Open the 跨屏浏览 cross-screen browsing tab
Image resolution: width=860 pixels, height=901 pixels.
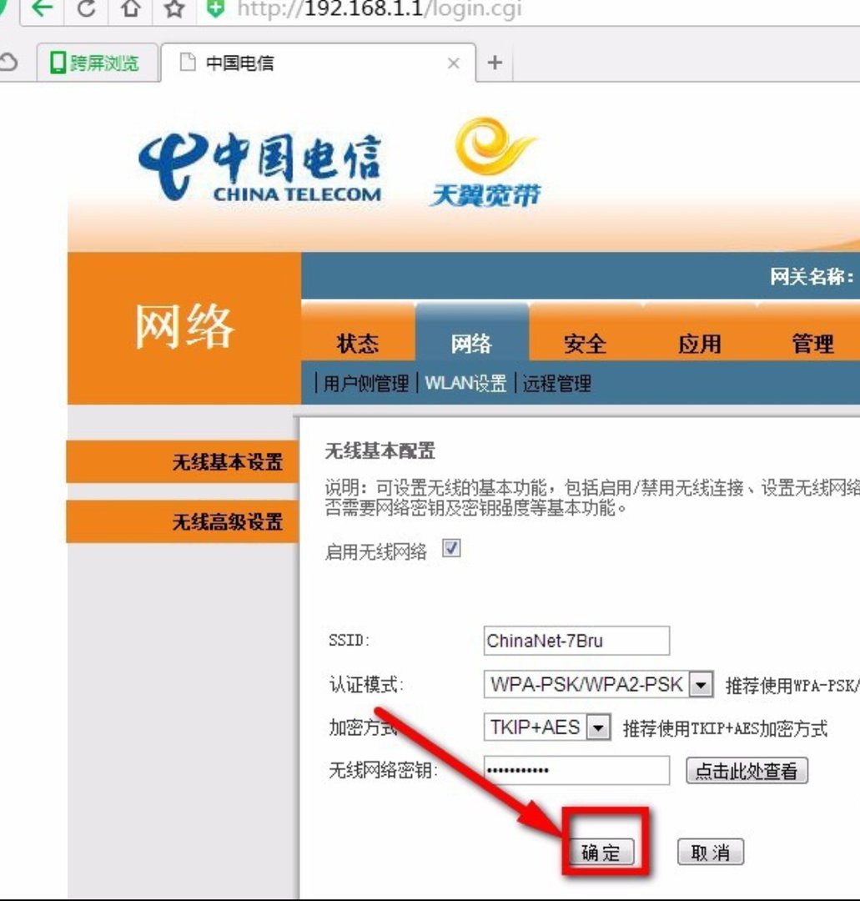point(98,63)
